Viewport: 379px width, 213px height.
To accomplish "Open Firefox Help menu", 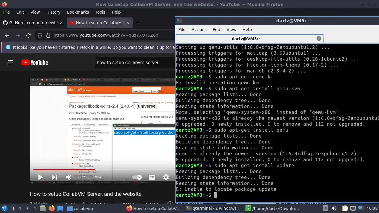I will 116,12.
